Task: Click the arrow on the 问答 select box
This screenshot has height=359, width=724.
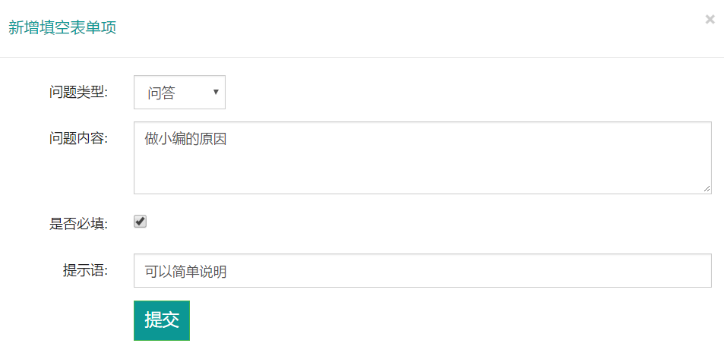Action: [216, 93]
